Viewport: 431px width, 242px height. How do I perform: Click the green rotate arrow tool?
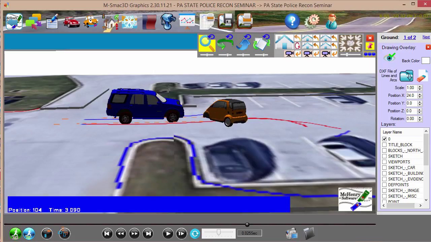tap(225, 42)
